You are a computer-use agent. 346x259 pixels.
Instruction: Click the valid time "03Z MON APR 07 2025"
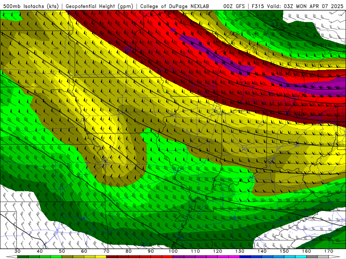pyautogui.click(x=314, y=6)
